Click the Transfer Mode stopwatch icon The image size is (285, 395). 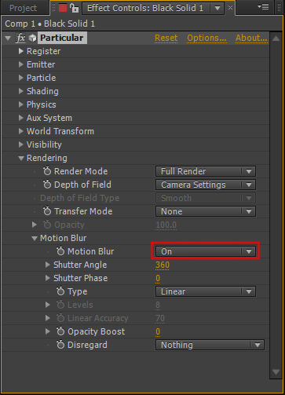pos(47,211)
